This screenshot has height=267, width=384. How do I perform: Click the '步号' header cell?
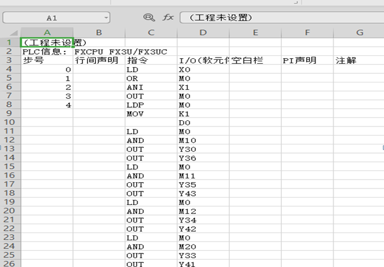47,60
